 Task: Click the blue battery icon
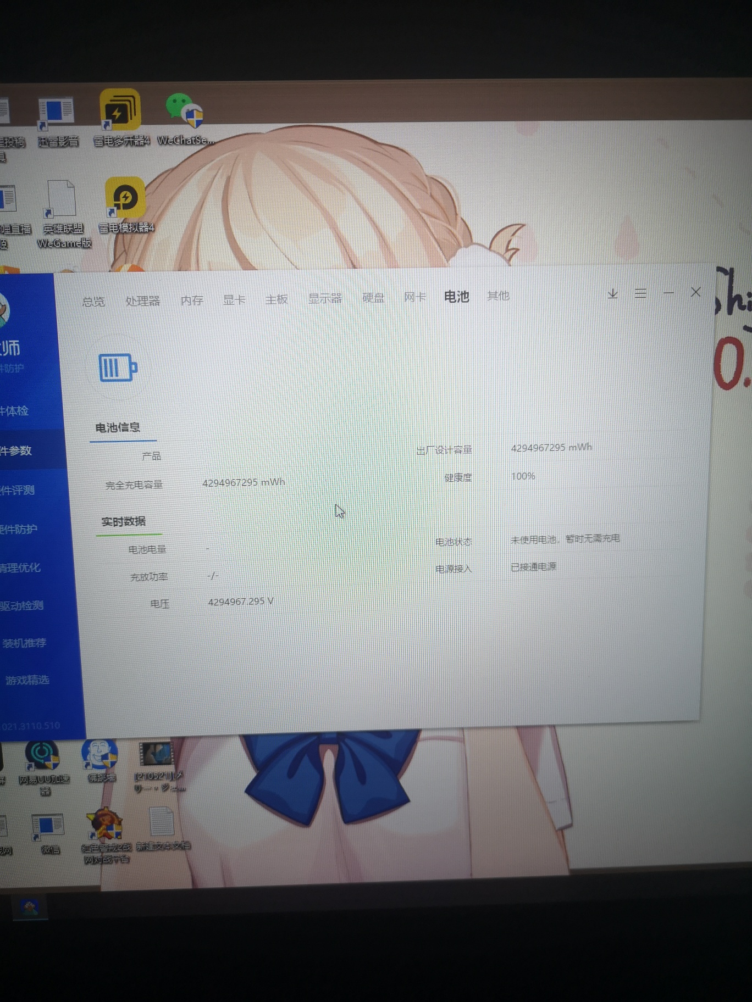pyautogui.click(x=118, y=368)
